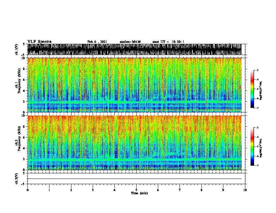Screen dimensions: 276x213
Task: Click the time axis tick label "7"
Action: coord(180,190)
